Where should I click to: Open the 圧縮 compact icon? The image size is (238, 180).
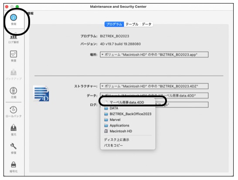[14, 93]
